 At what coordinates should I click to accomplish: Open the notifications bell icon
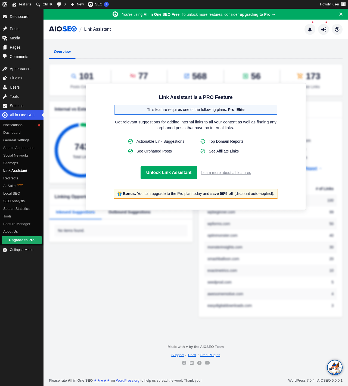point(310,29)
